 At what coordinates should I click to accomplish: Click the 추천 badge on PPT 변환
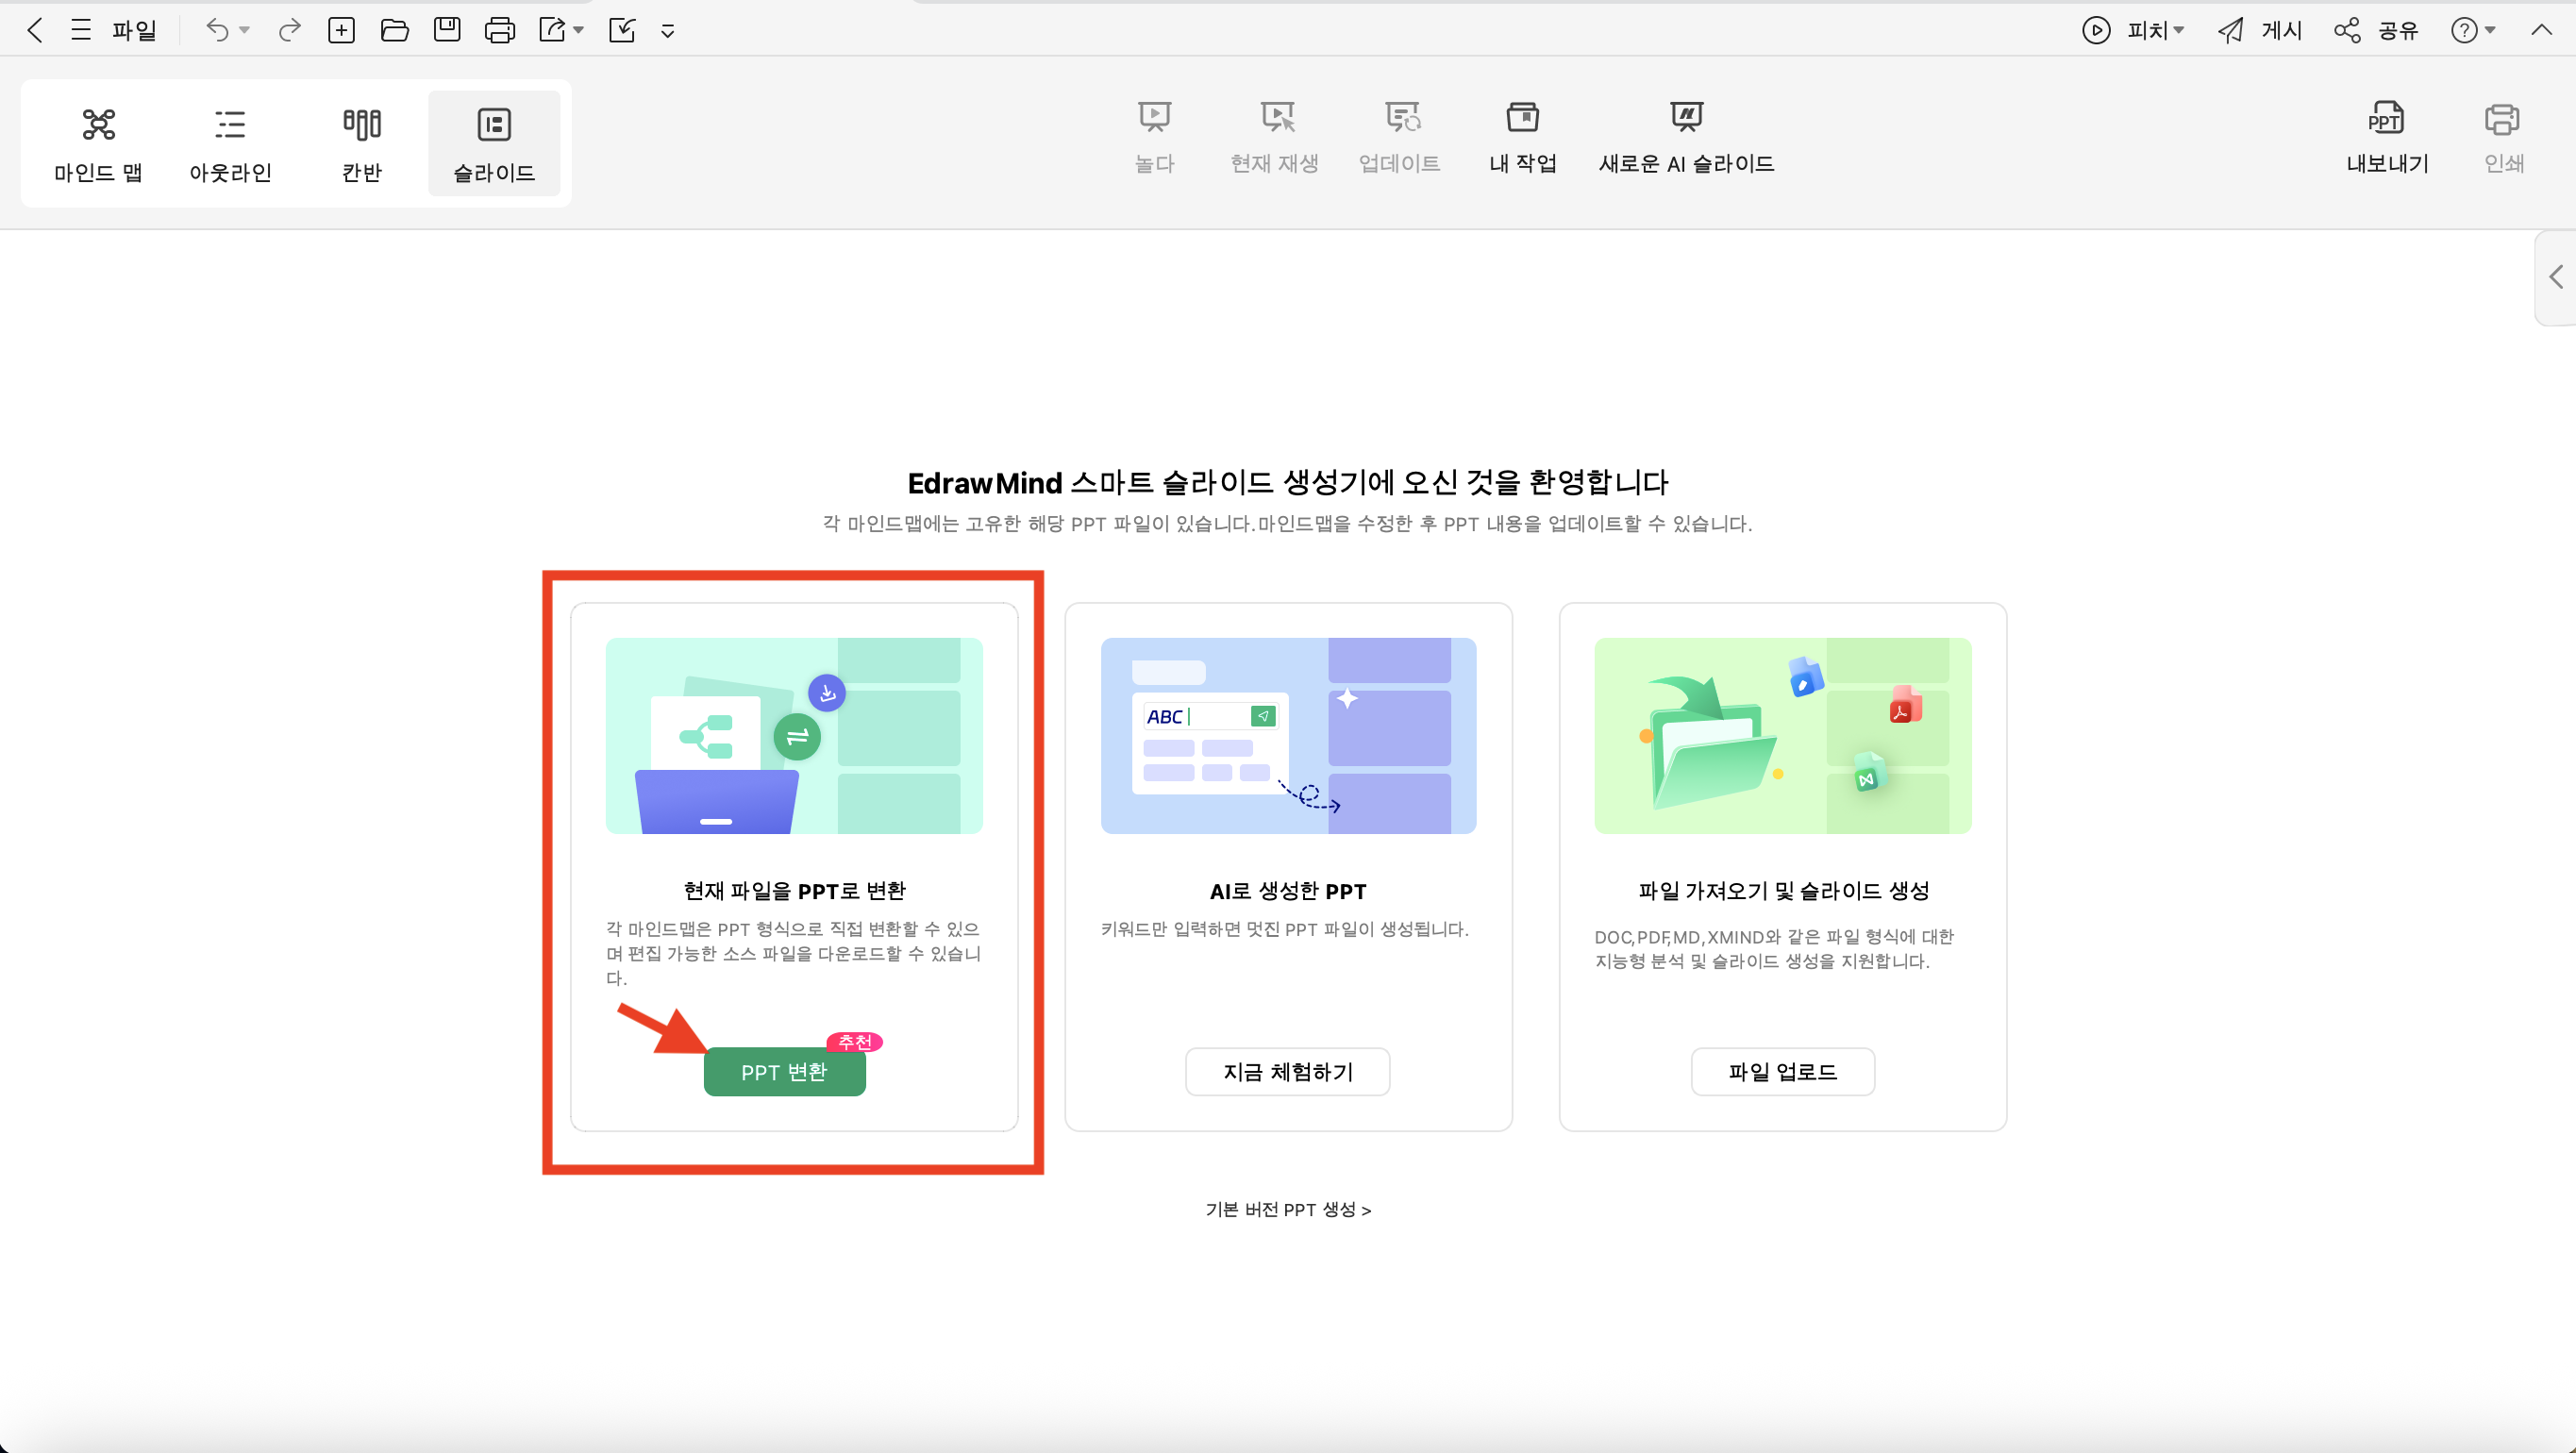pyautogui.click(x=855, y=1042)
